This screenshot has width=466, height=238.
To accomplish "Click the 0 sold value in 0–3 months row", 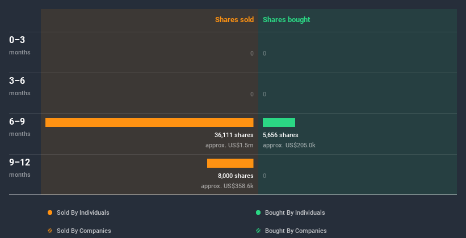I will (x=252, y=53).
